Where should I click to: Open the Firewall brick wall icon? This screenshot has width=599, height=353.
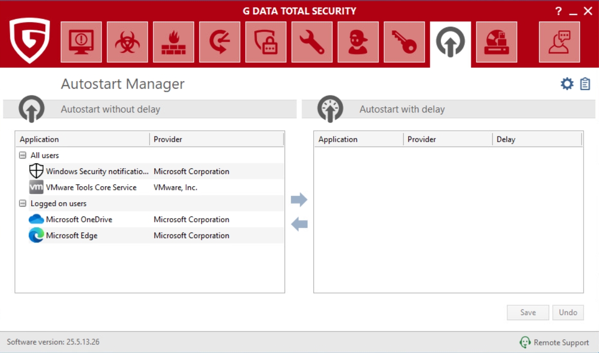coord(173,42)
